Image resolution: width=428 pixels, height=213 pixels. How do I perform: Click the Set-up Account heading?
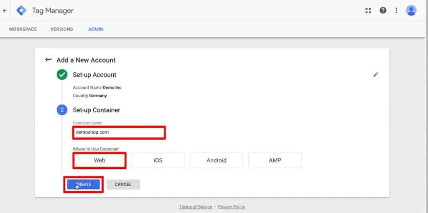94,75
